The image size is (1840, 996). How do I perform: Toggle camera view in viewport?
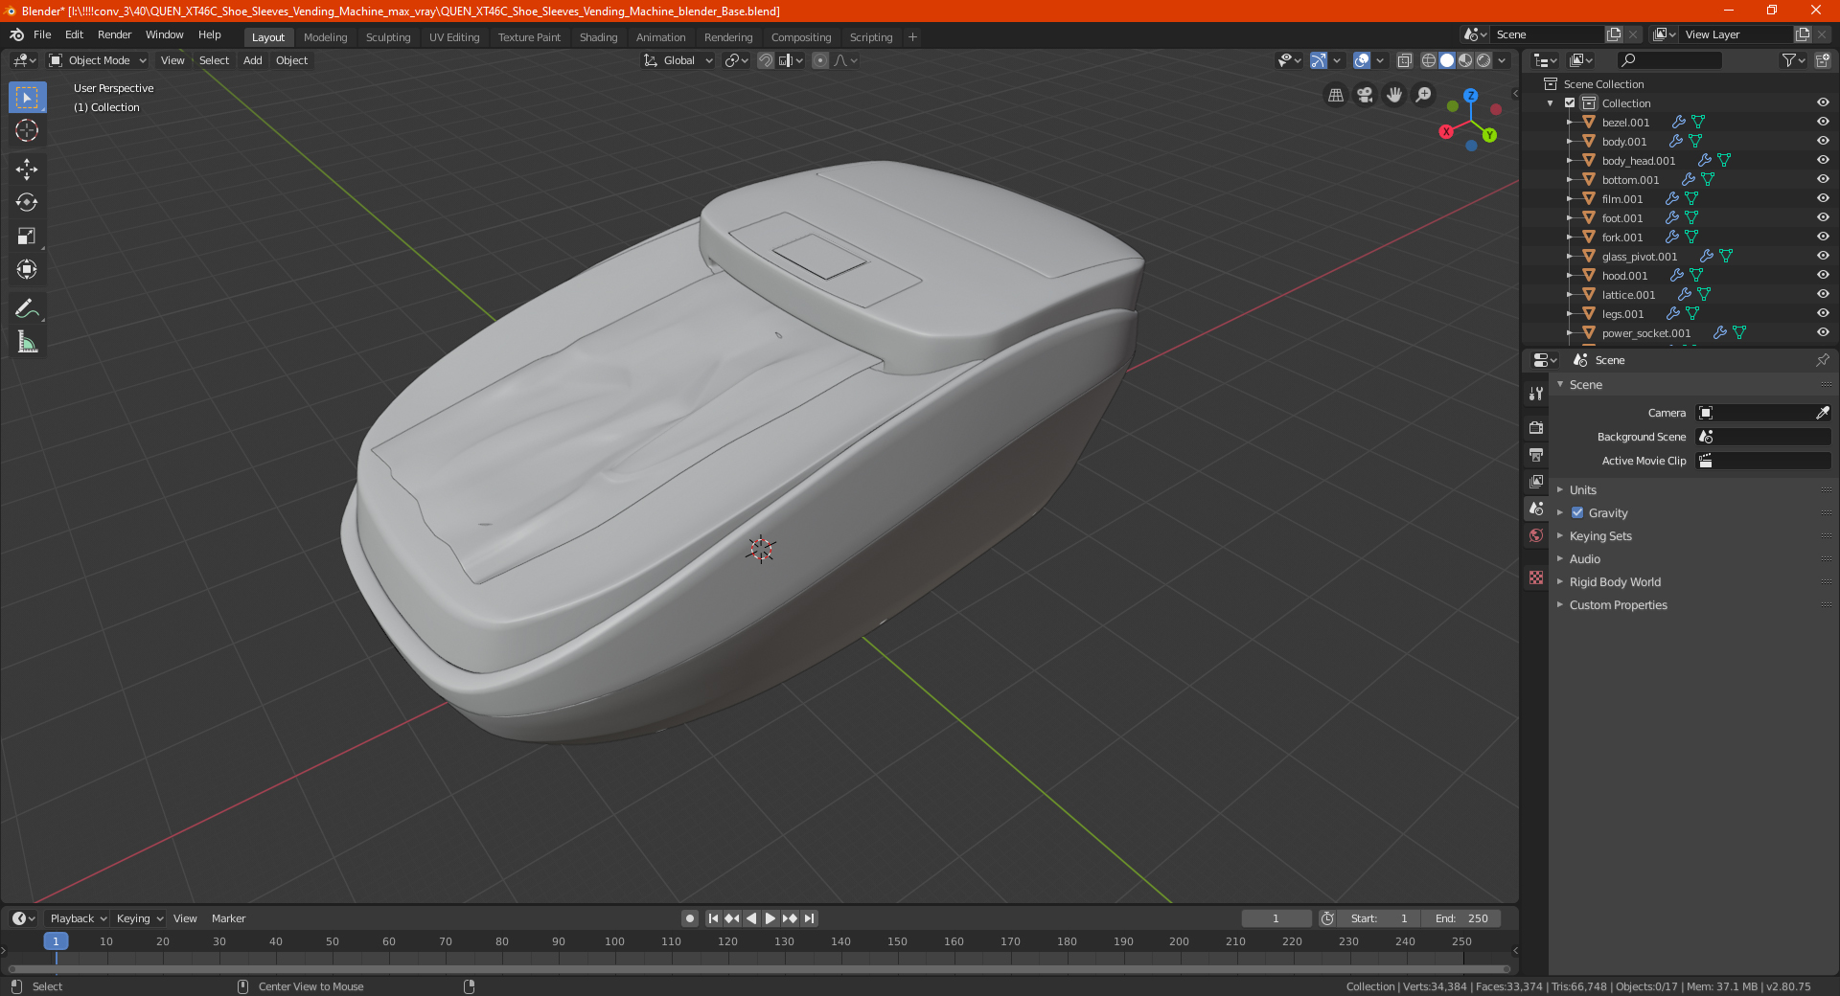[1365, 95]
